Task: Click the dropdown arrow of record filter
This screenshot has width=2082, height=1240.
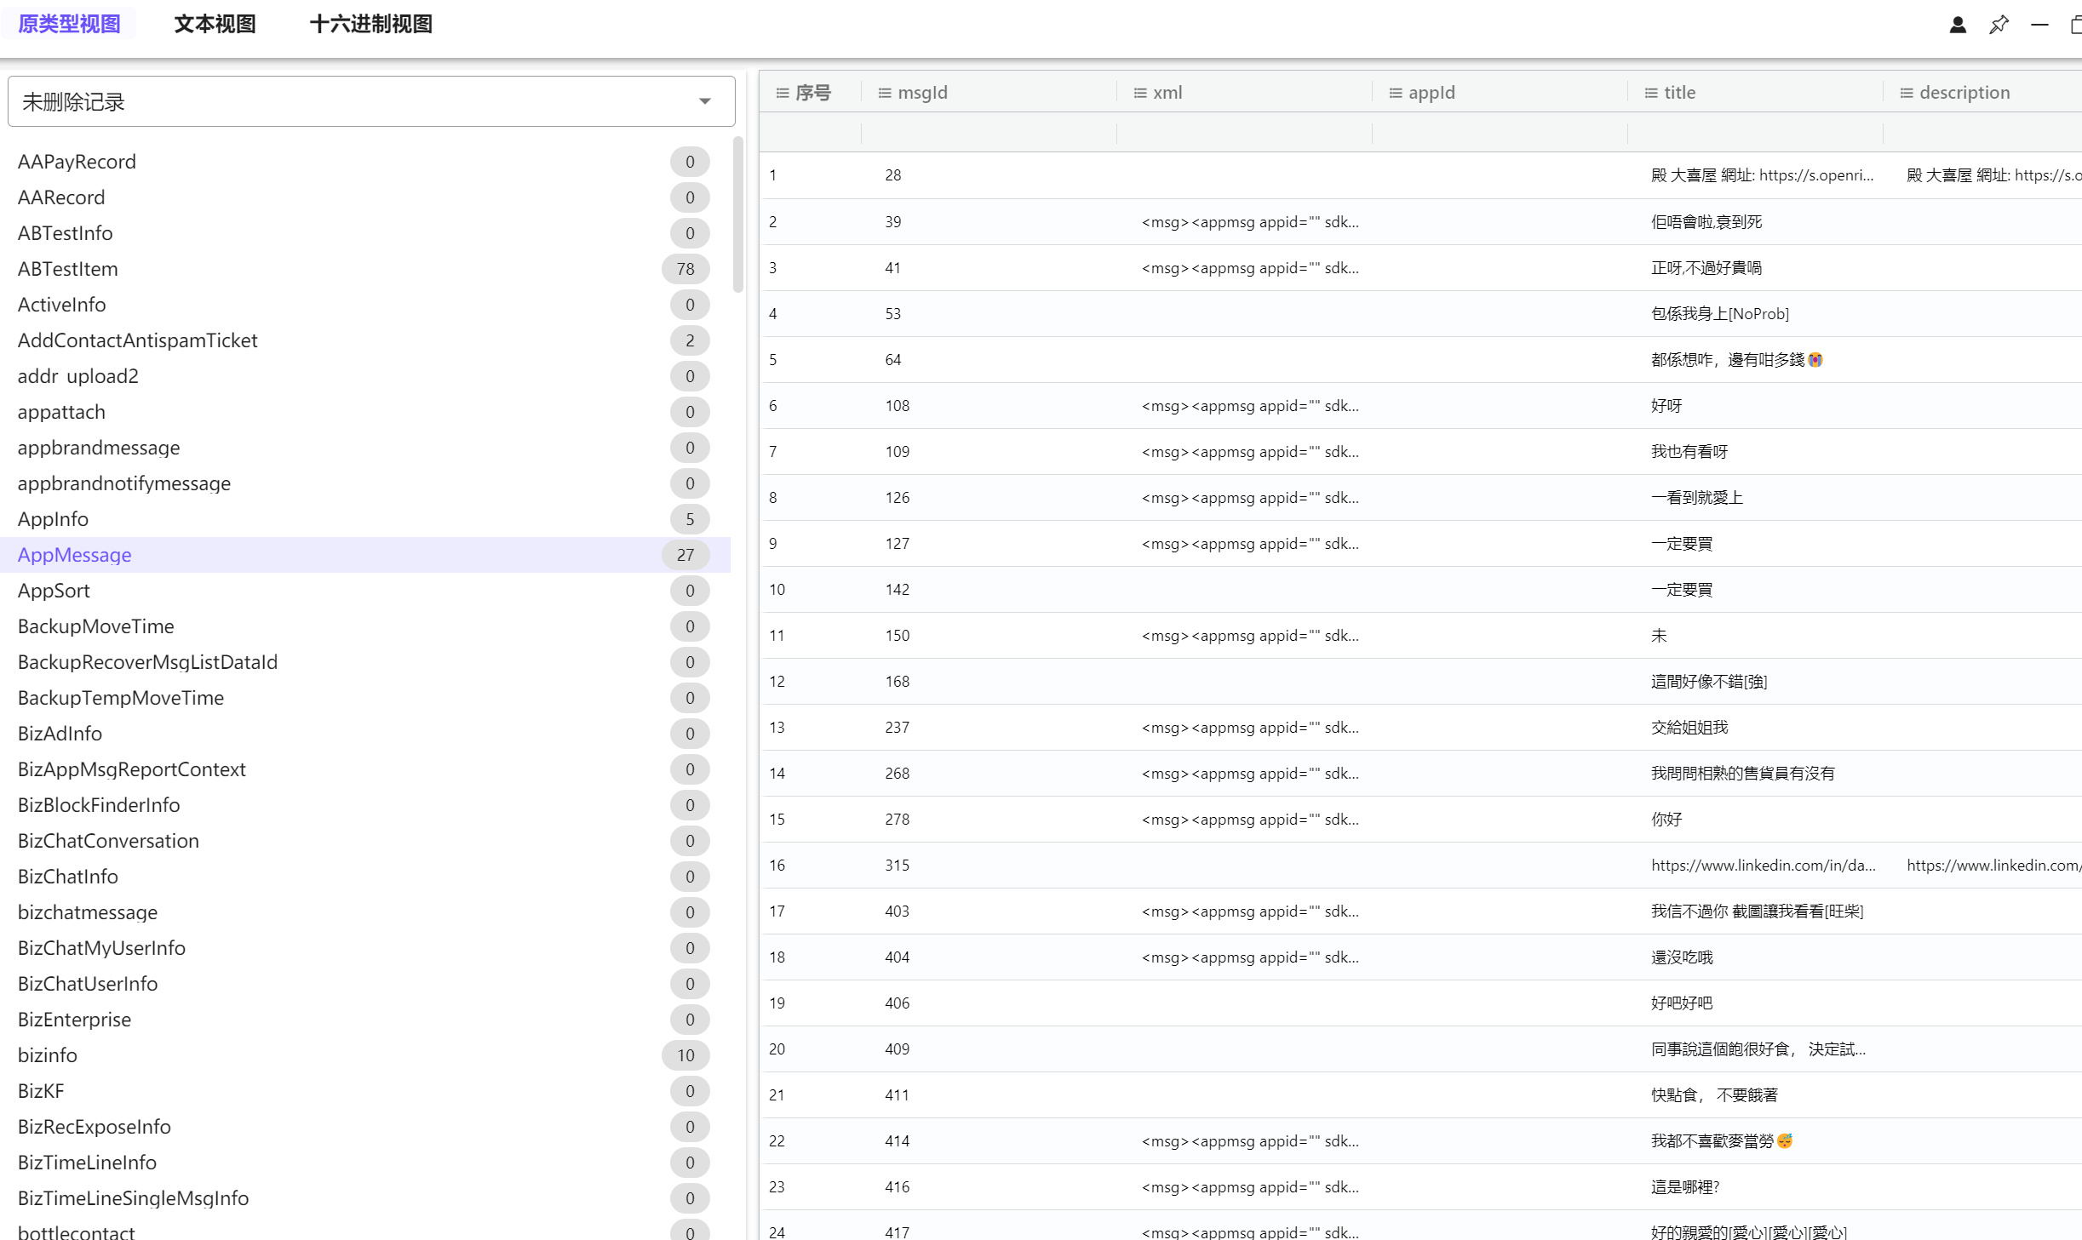Action: [705, 102]
